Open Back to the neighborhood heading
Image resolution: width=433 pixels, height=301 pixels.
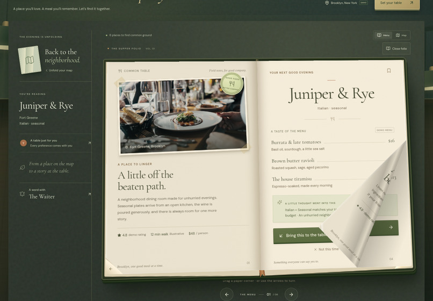62,56
